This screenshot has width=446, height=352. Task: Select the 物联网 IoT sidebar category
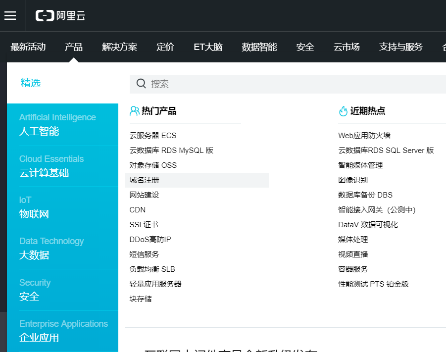click(x=62, y=207)
